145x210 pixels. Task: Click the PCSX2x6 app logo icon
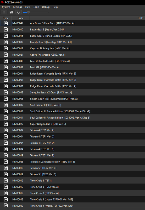point(2,2)
